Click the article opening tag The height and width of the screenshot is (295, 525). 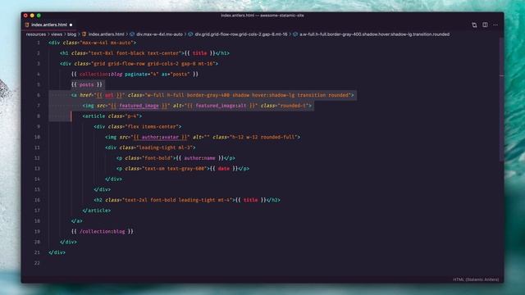[x=112, y=116]
